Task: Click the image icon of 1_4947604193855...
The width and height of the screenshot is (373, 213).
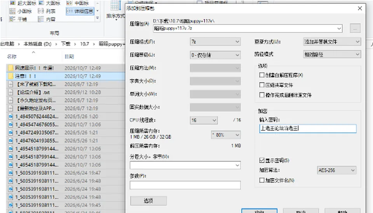Action: (10, 140)
